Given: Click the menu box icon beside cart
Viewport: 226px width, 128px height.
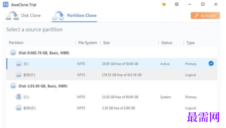Looking at the screenshot, I should point(177,4).
